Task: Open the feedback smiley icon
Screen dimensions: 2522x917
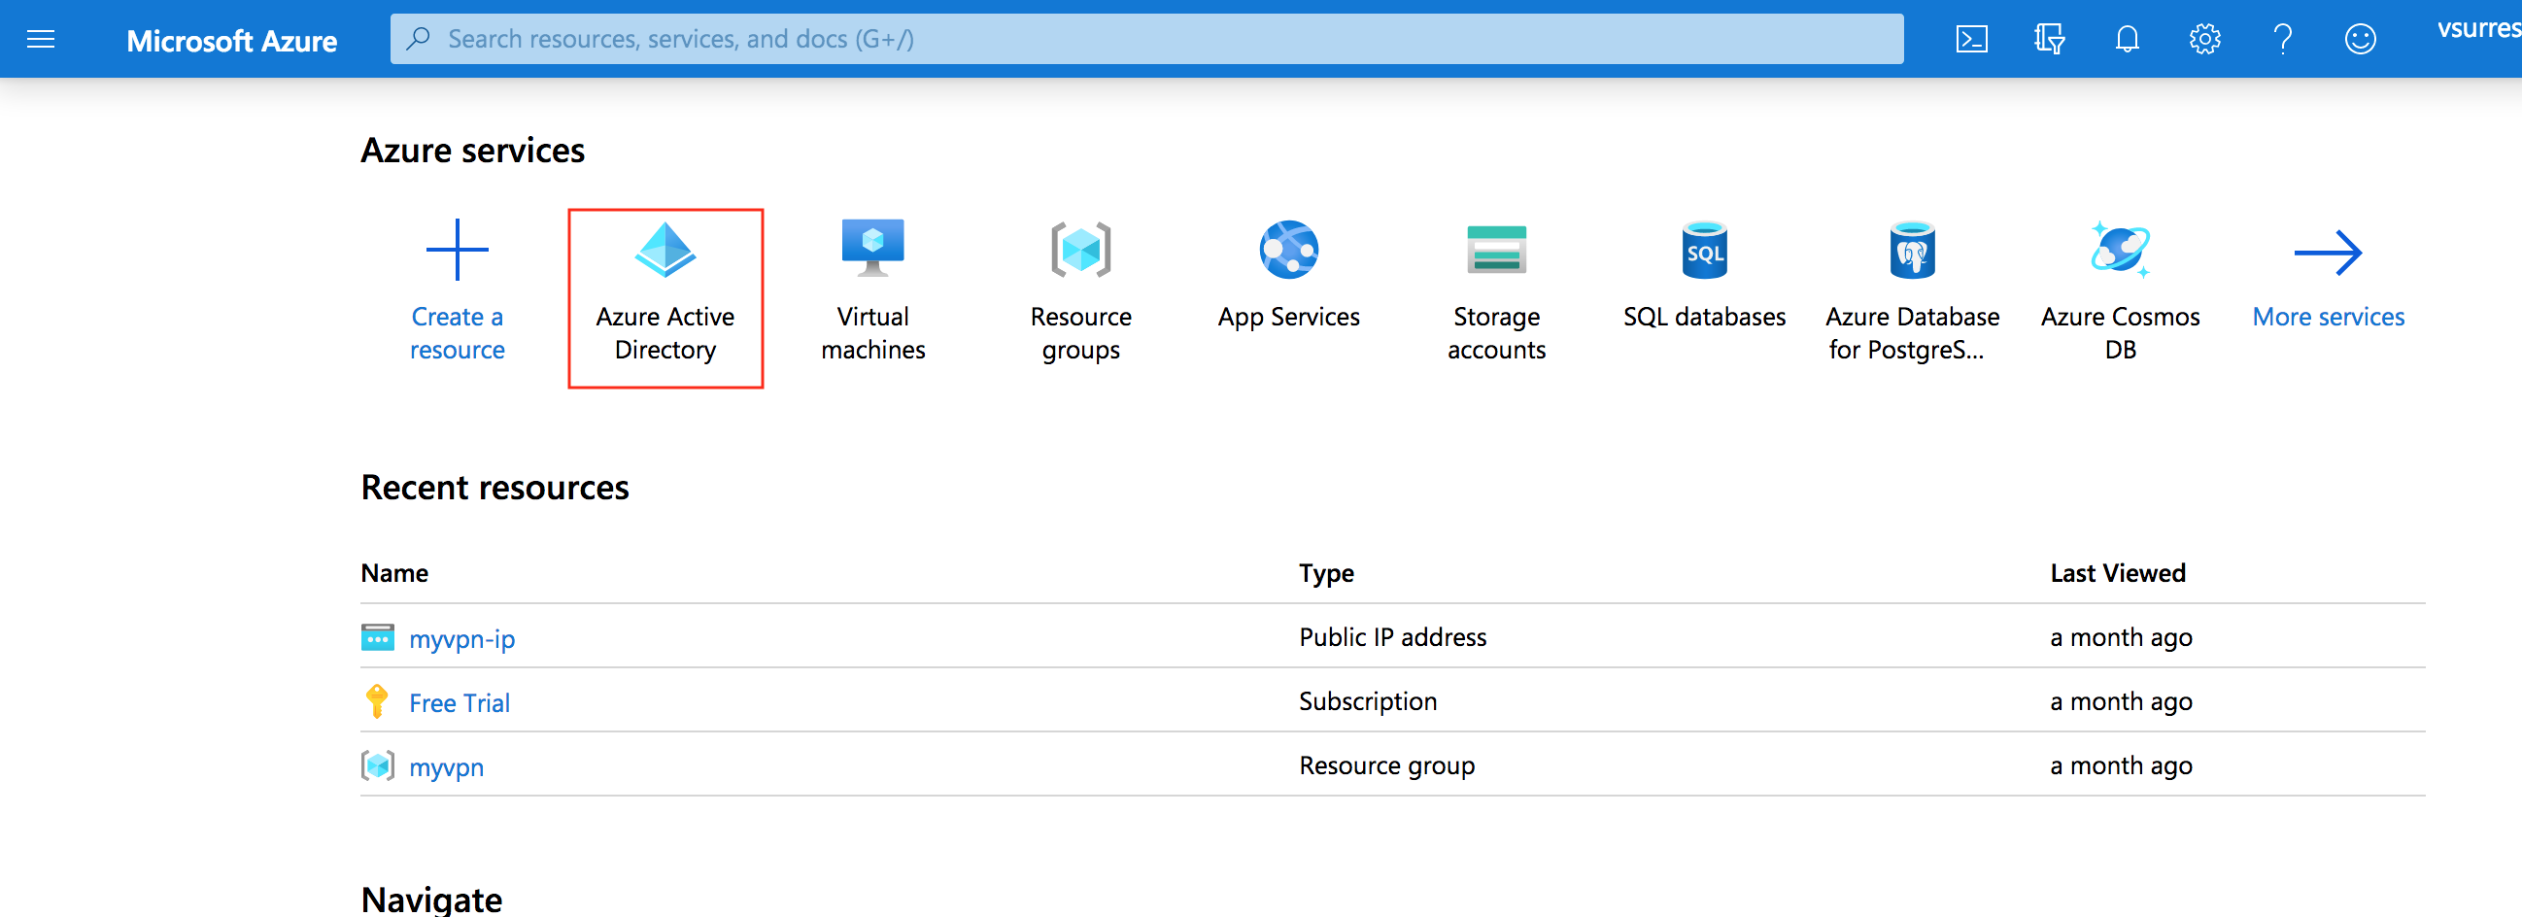Action: pos(2360,39)
